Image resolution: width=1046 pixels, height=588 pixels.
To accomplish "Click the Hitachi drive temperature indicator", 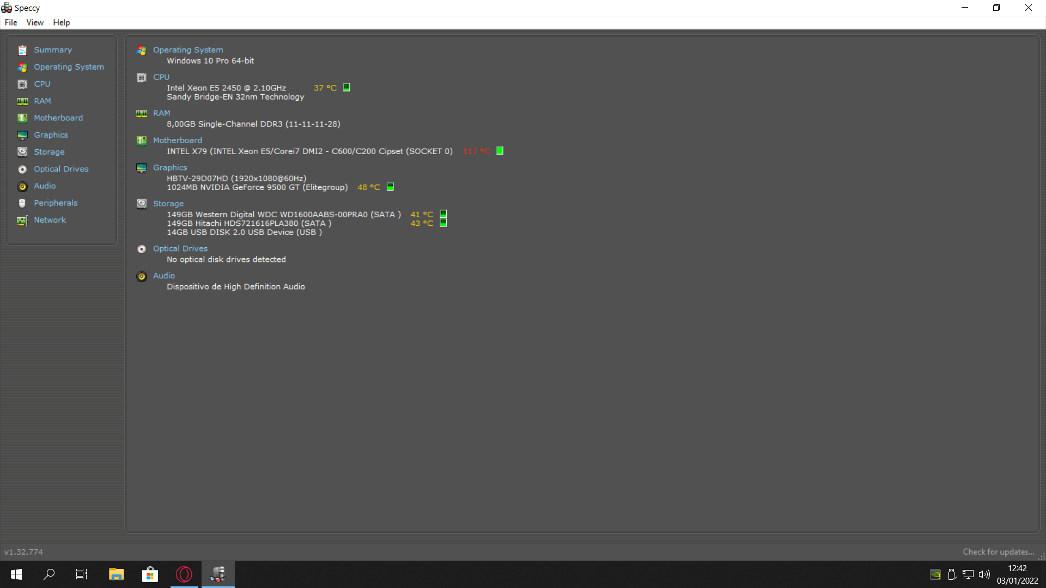I will click(443, 223).
